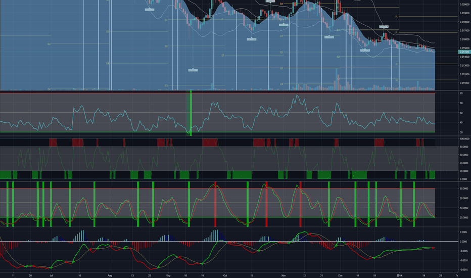
Task: Click the 0.016000 price axis label
Action: coord(464,39)
